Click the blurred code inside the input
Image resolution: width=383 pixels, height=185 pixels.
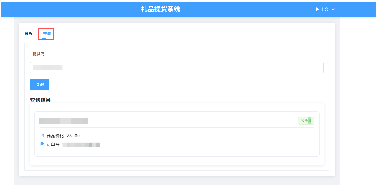(48, 68)
